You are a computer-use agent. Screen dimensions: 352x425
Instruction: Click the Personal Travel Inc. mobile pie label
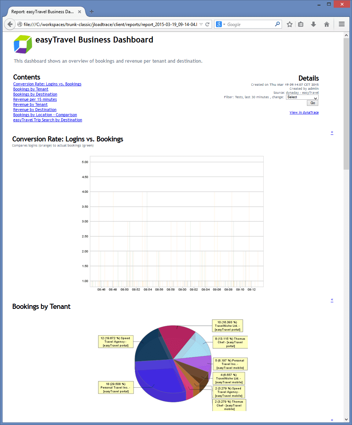[x=230, y=364]
